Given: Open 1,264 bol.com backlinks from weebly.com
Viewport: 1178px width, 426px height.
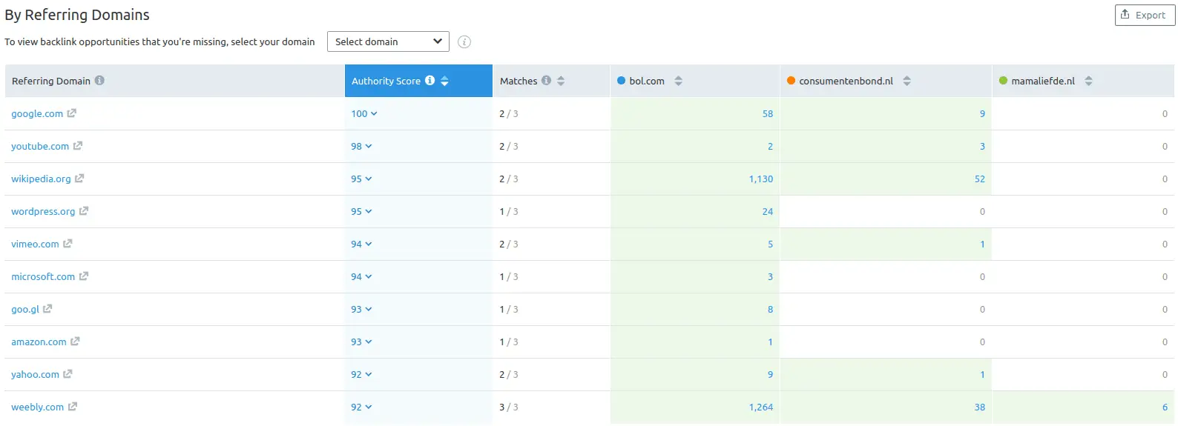Looking at the screenshot, I should pyautogui.click(x=760, y=407).
